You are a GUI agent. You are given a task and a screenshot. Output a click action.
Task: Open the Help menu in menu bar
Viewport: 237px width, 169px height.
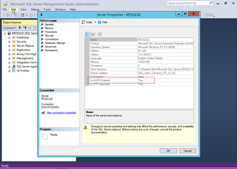73,9
